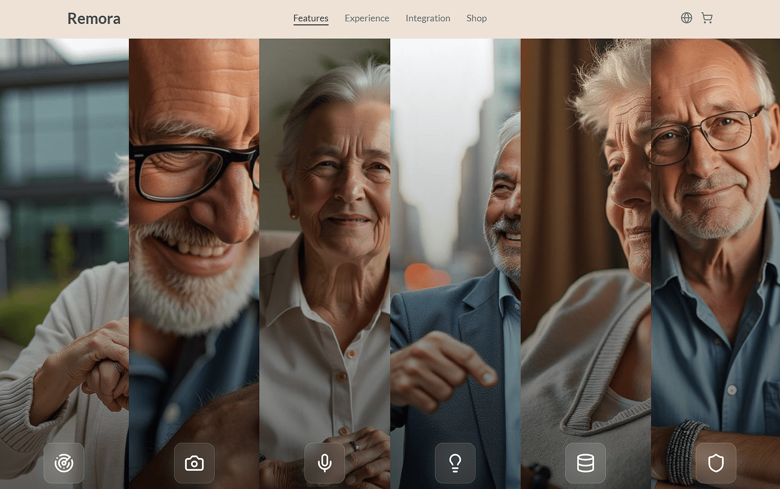Select the microphone feature icon
The width and height of the screenshot is (780, 489).
click(x=325, y=463)
